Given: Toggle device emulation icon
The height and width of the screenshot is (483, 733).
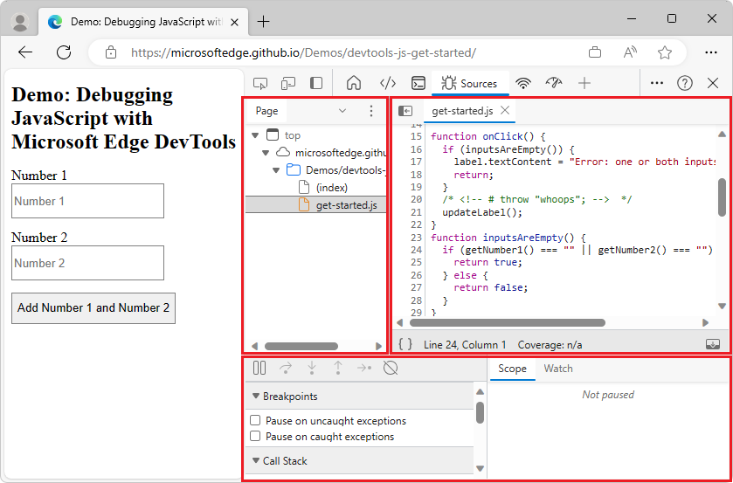Looking at the screenshot, I should click(x=288, y=83).
